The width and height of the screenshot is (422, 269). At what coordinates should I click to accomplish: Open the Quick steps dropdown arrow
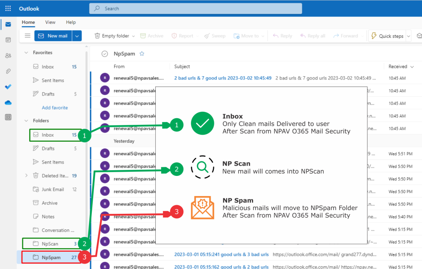pos(408,36)
